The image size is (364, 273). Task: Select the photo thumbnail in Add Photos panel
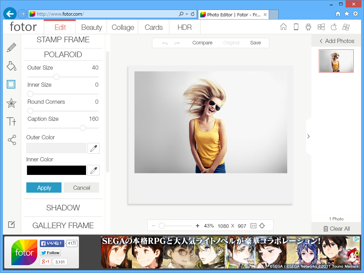(x=336, y=61)
